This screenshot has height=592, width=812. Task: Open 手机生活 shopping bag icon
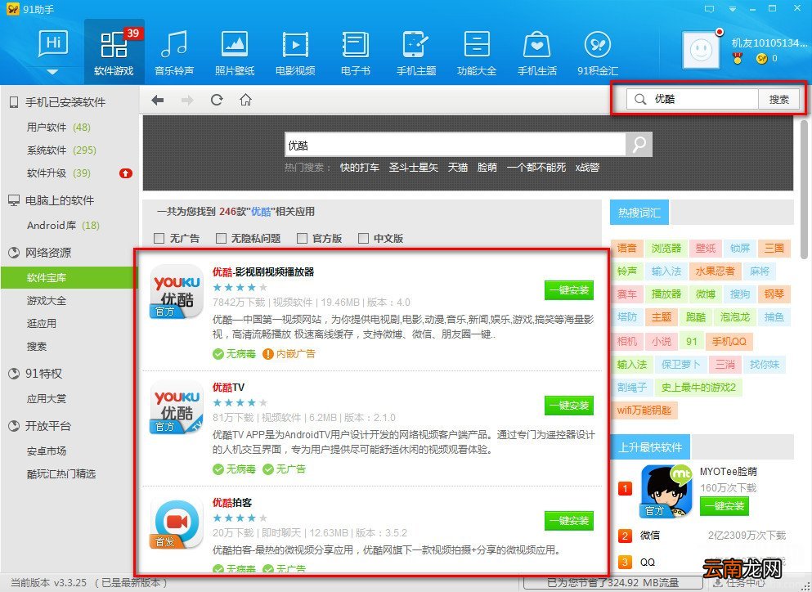click(537, 44)
